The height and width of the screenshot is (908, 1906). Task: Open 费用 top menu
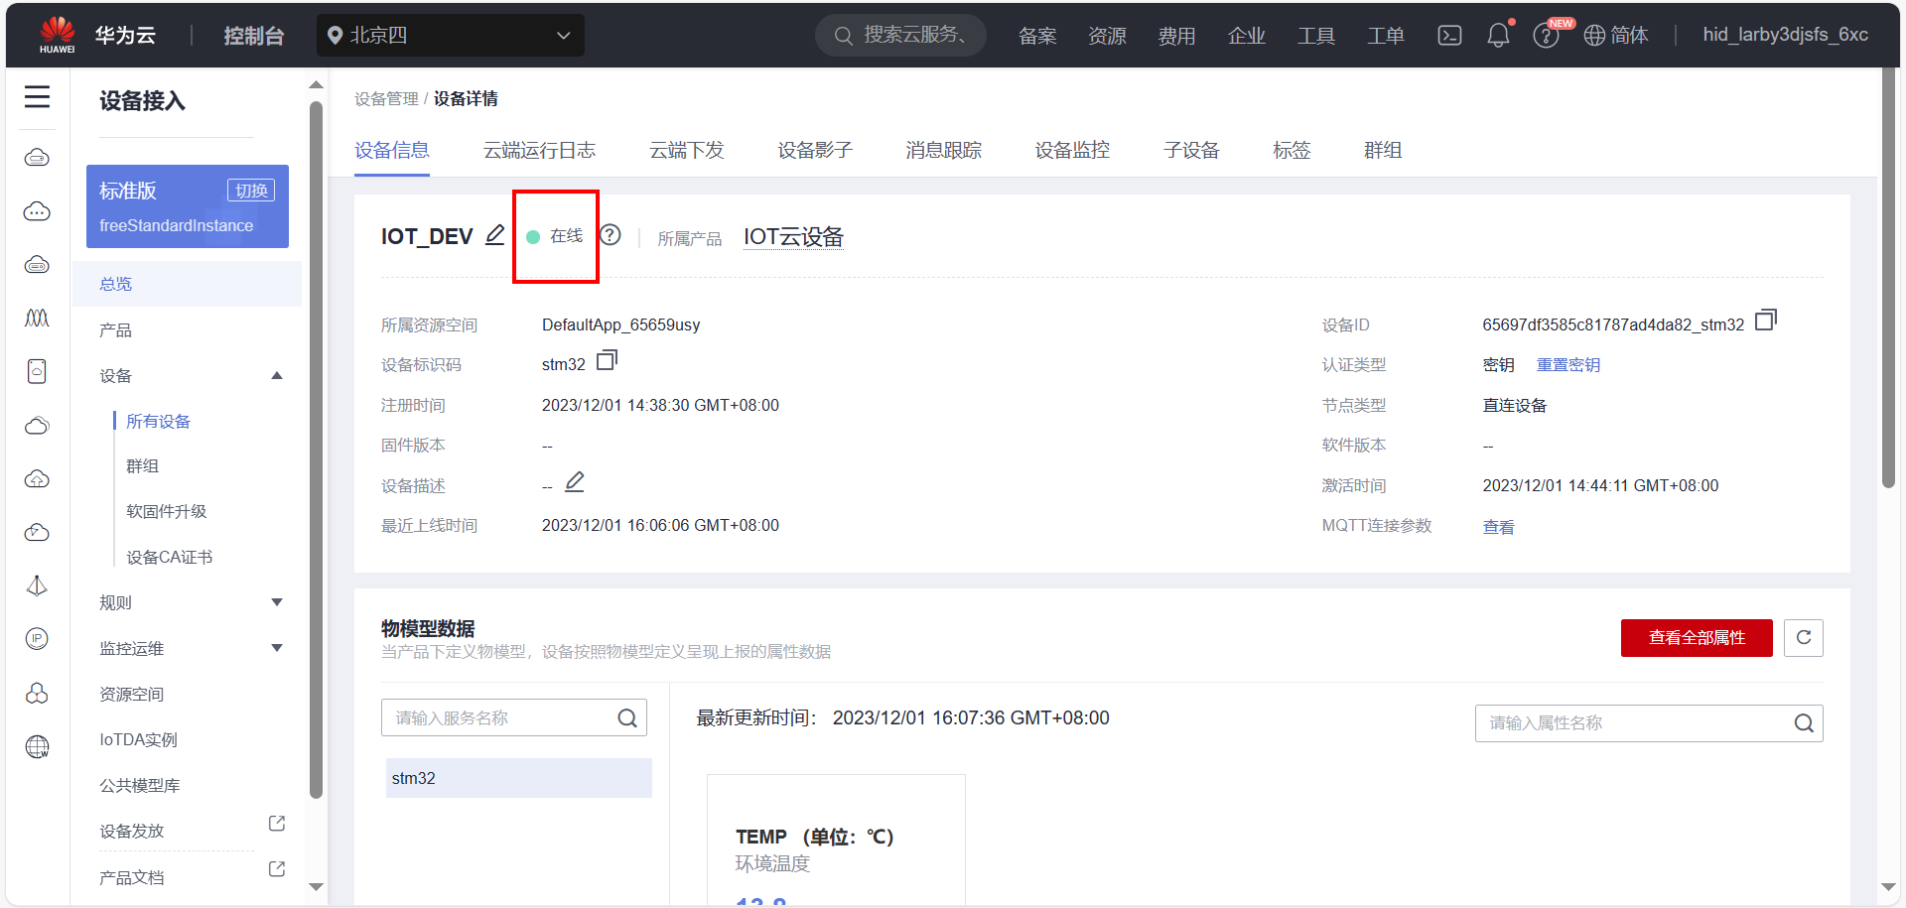pos(1176,36)
